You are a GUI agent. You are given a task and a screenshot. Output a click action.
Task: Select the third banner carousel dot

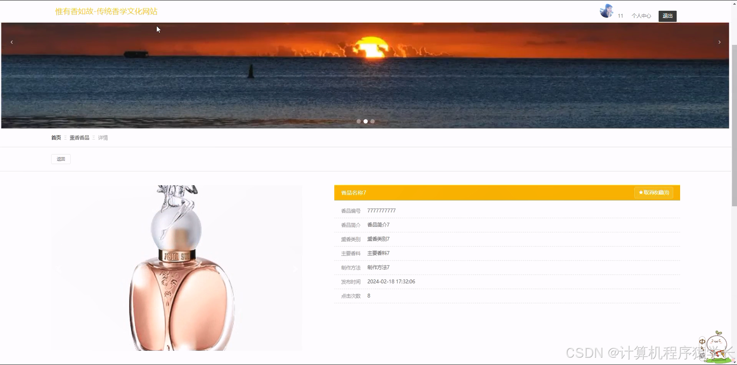click(372, 121)
